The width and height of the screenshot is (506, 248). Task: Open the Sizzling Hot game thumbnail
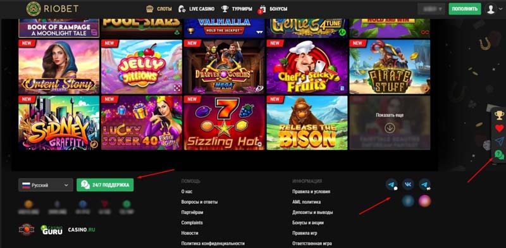point(225,123)
